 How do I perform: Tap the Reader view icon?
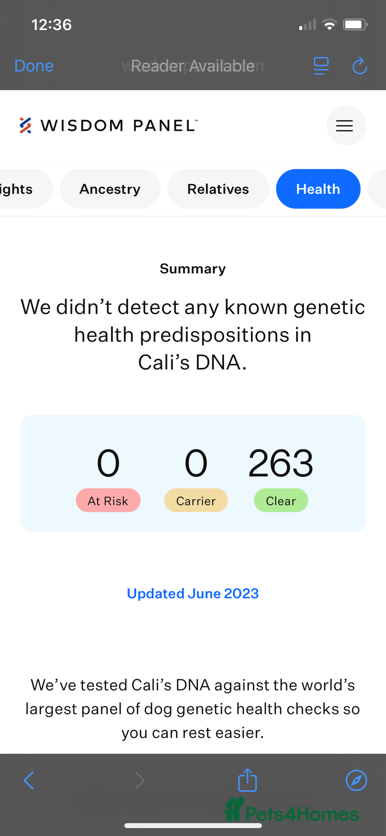321,66
